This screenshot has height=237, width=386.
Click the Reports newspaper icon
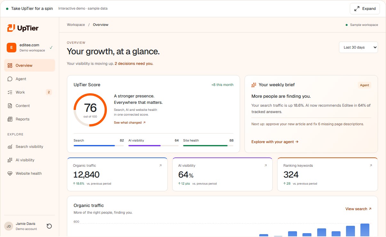click(10, 119)
